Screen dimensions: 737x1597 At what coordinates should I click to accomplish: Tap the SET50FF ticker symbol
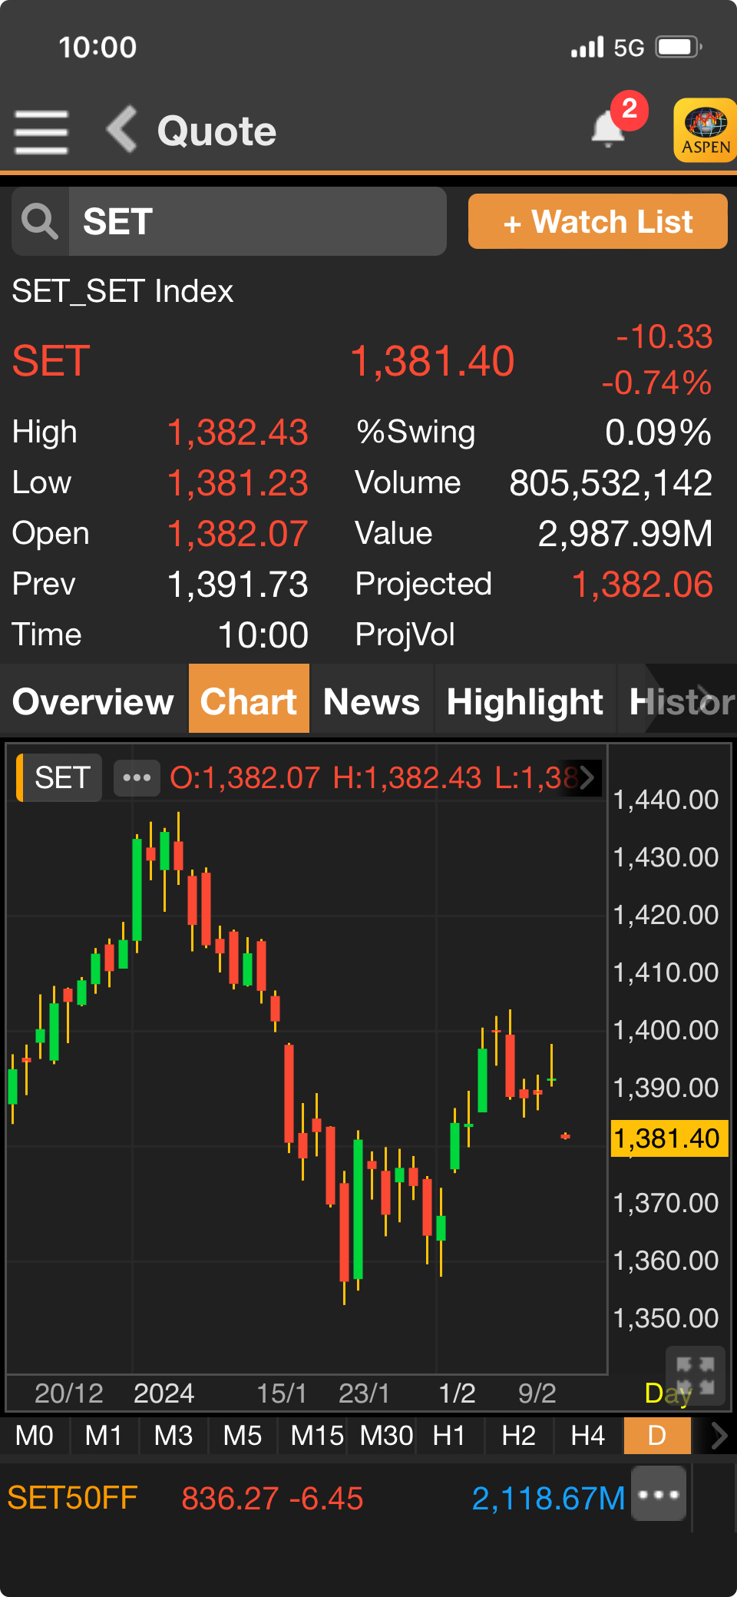pos(72,1498)
